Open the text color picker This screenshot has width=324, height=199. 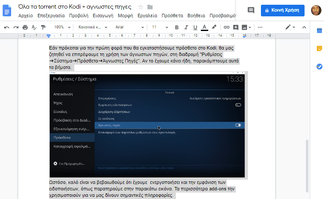tap(204, 28)
